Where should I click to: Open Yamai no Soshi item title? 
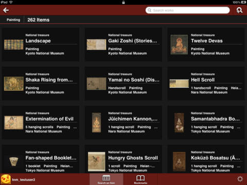coord(134,80)
